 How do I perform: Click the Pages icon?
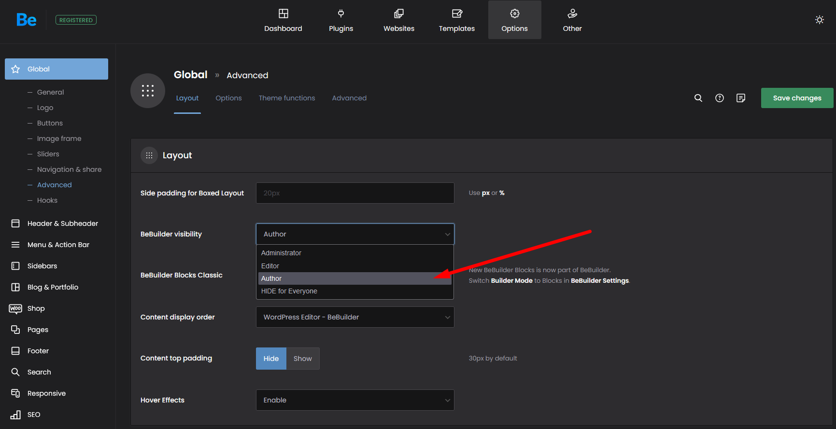pyautogui.click(x=15, y=330)
